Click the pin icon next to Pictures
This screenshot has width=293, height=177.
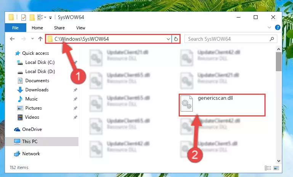(x=75, y=108)
